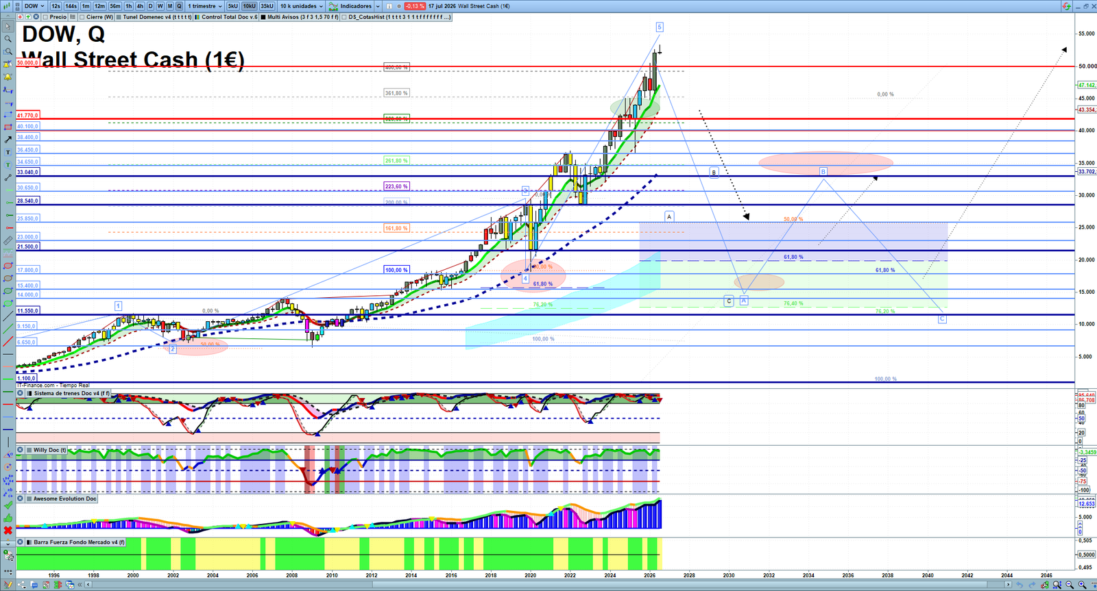Open the share chart icon
This screenshot has height=591, width=1097.
click(x=22, y=585)
